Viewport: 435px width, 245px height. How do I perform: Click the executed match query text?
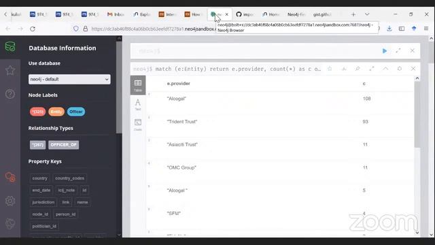point(238,69)
